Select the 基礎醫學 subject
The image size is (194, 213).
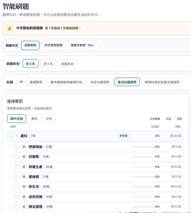(x=36, y=82)
